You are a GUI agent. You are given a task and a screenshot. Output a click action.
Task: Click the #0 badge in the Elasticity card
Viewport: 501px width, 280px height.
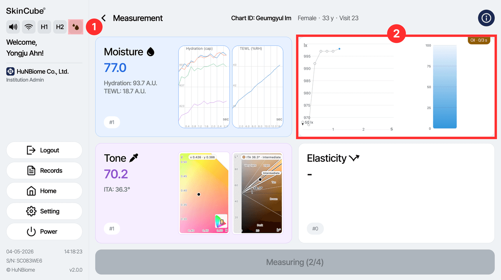pyautogui.click(x=315, y=229)
